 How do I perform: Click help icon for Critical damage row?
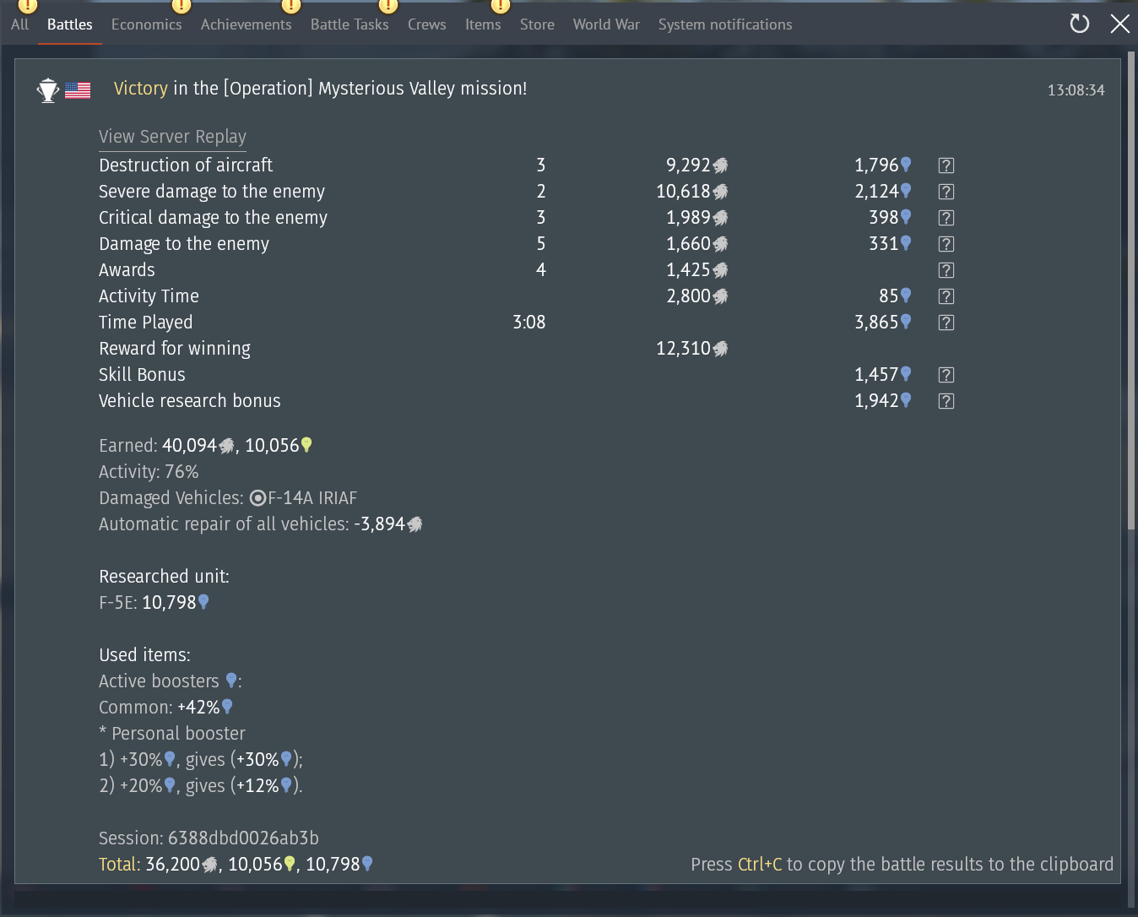pyautogui.click(x=946, y=218)
